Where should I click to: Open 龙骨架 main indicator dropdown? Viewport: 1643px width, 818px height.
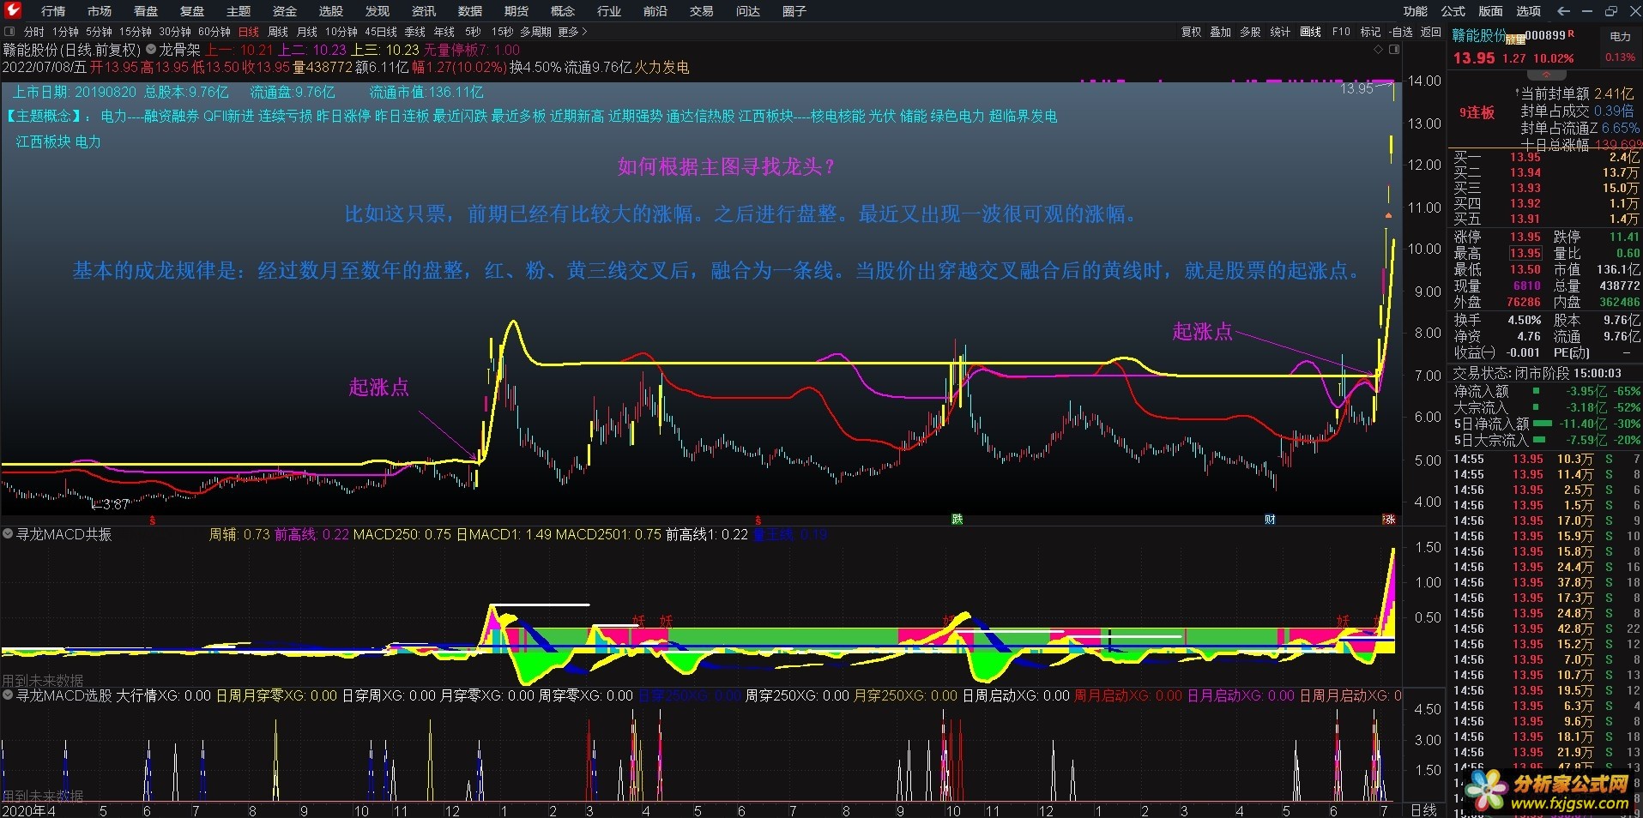pos(151,50)
